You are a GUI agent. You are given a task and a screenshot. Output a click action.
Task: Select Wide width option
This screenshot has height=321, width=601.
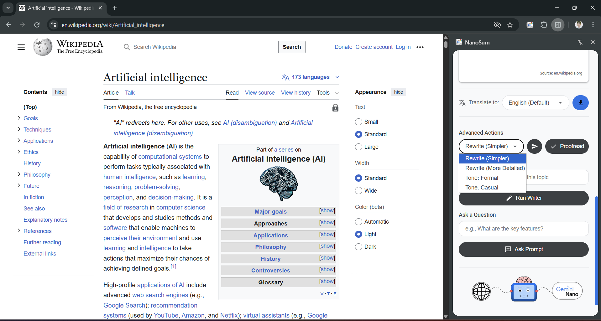pos(359,191)
